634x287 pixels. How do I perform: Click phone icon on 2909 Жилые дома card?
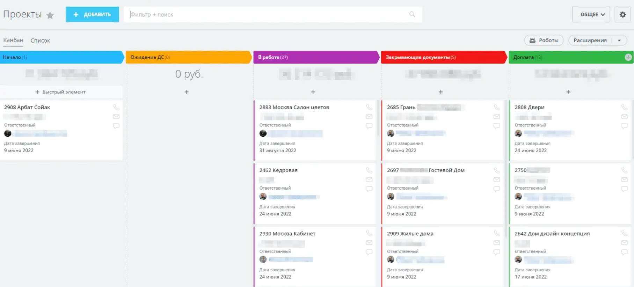497,233
